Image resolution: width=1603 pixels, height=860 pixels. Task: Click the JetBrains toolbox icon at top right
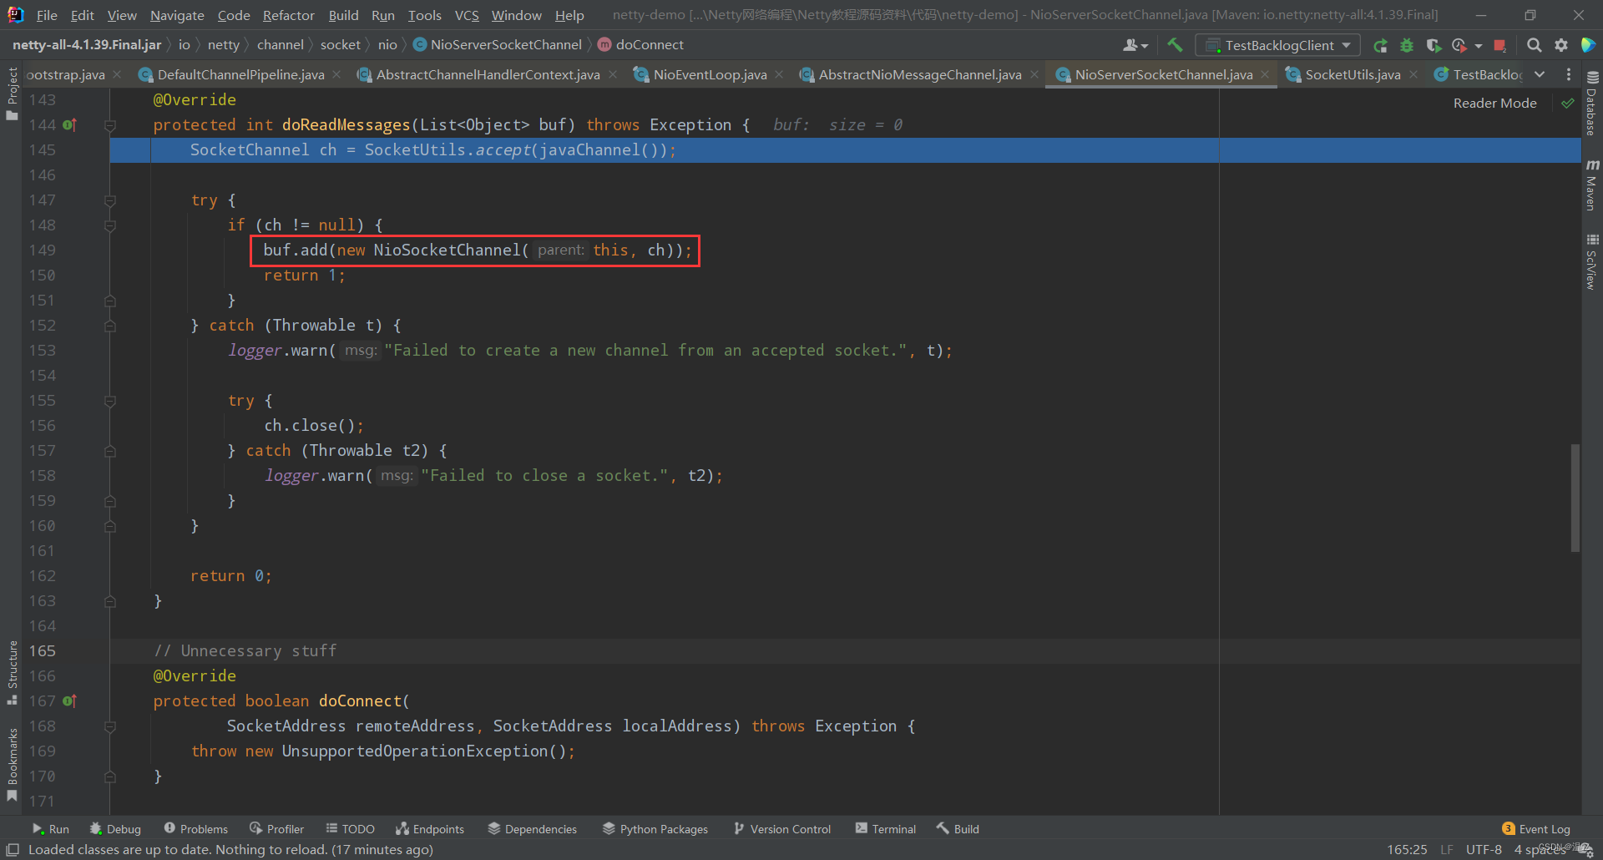point(1589,45)
